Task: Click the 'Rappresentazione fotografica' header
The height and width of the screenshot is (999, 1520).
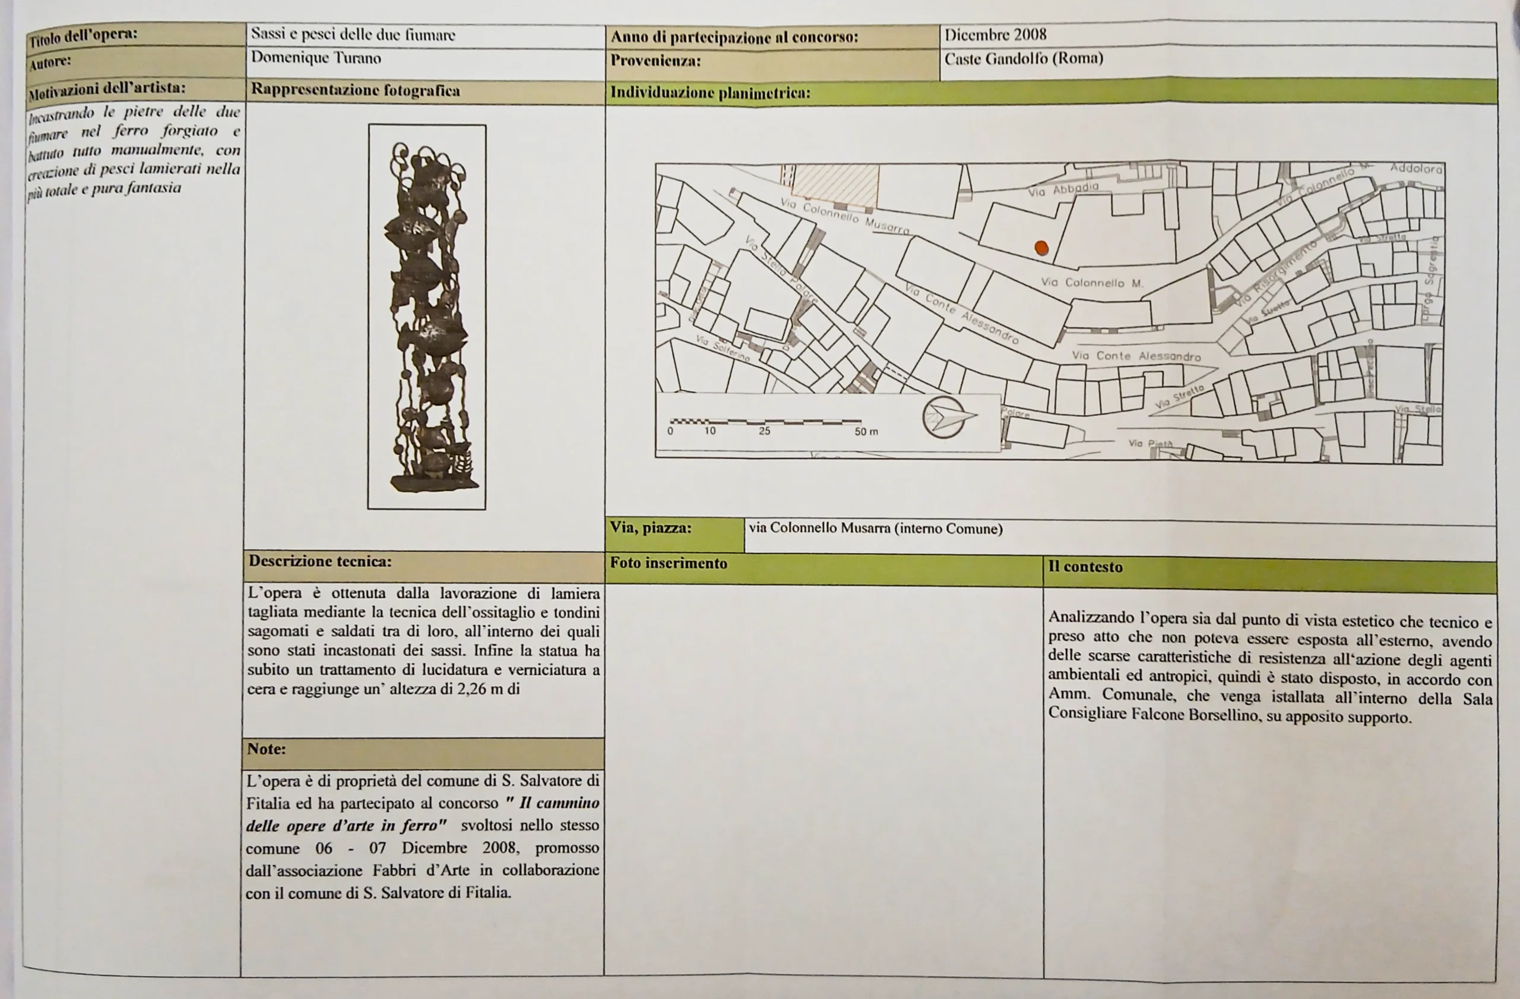Action: pos(355,90)
